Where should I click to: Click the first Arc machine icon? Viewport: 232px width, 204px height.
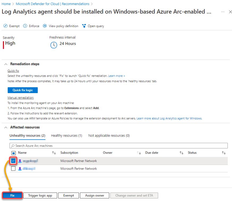20,161
